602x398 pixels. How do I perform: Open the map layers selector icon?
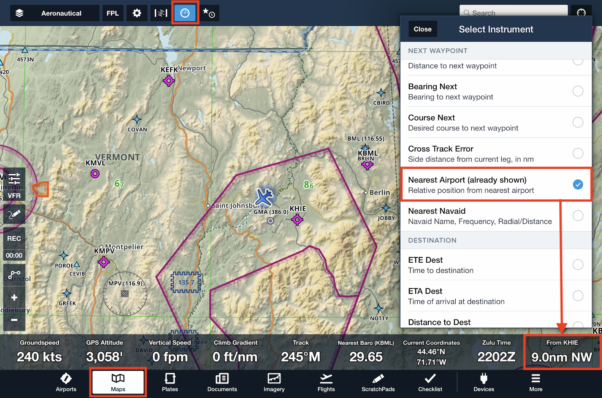[x=19, y=13]
